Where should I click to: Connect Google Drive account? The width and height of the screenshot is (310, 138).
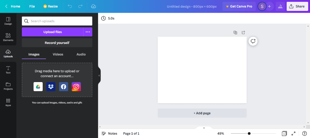(38, 87)
